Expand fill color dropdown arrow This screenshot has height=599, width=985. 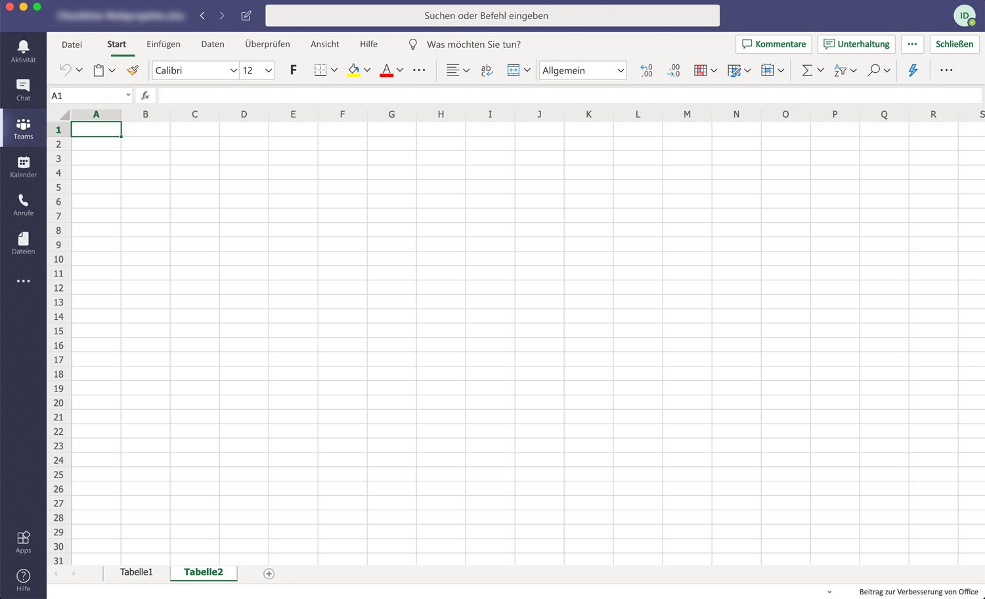[x=367, y=70]
